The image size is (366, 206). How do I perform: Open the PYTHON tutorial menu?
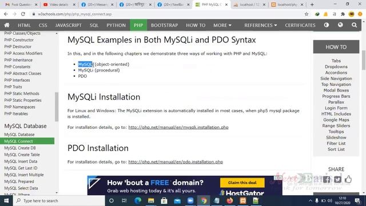click(116, 25)
